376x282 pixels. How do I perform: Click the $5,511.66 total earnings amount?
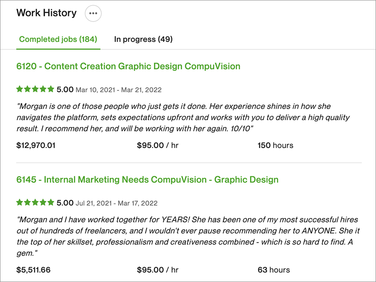pyautogui.click(x=33, y=270)
